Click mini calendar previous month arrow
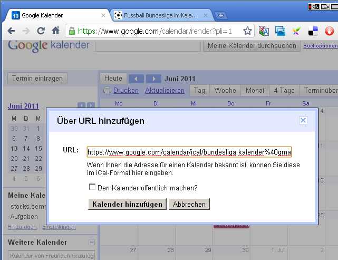Image resolution: width=338 pixels, height=260 pixels. point(82,105)
